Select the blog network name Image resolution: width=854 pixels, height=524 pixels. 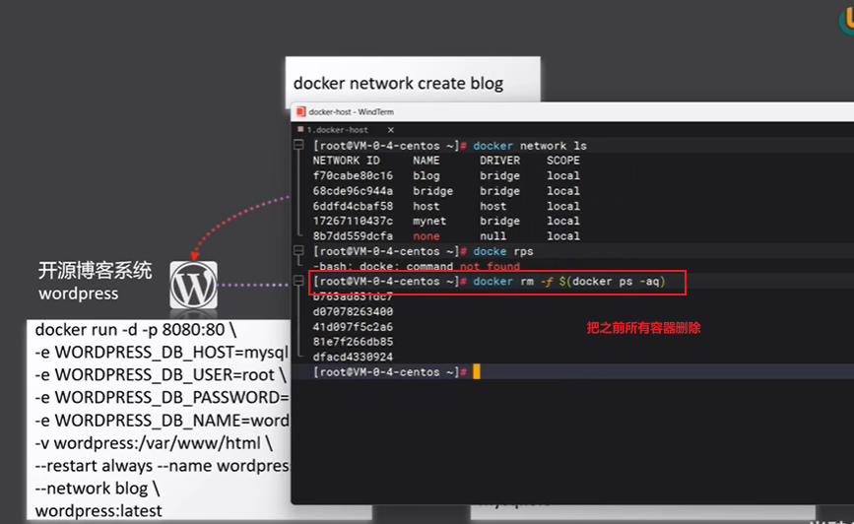click(426, 176)
